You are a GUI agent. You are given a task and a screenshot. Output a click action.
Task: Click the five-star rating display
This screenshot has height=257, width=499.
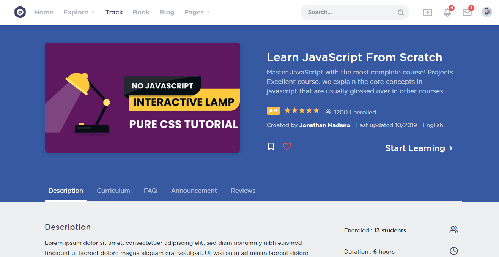coord(302,111)
